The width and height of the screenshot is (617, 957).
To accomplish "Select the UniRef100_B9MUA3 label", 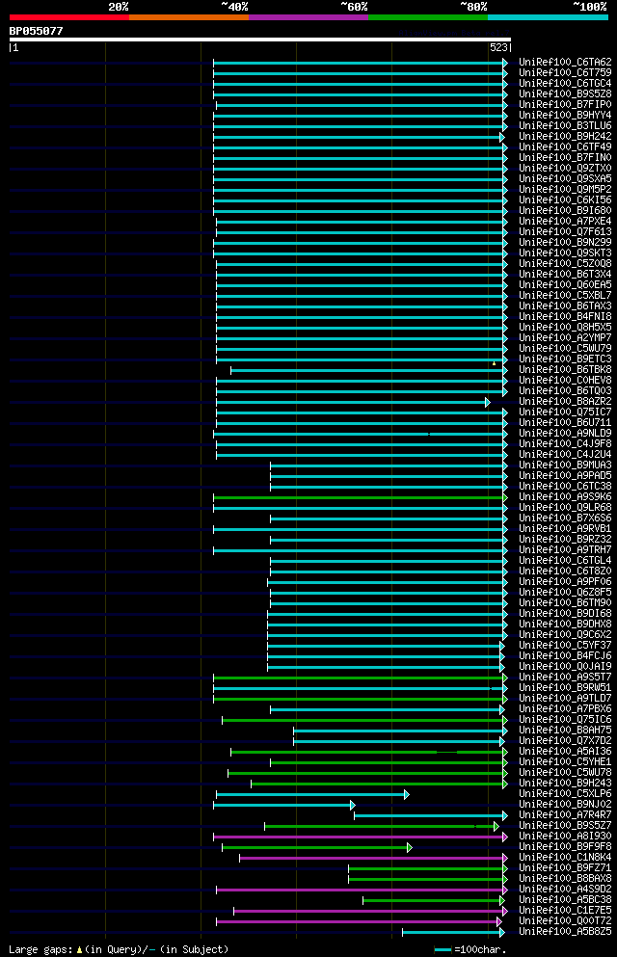I will pyautogui.click(x=565, y=465).
